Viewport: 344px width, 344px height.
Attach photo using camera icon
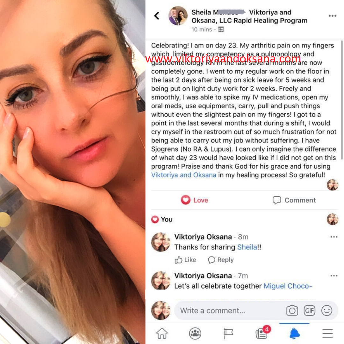292,311
